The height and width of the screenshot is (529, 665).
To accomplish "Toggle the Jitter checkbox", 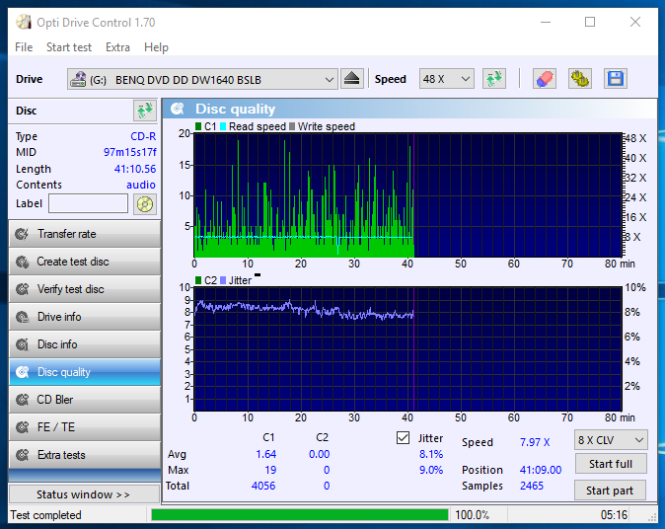I will 403,438.
